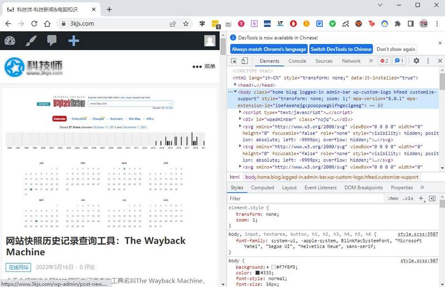
Task: Click the #f7f8f9 background color swatch
Action: [274, 267]
